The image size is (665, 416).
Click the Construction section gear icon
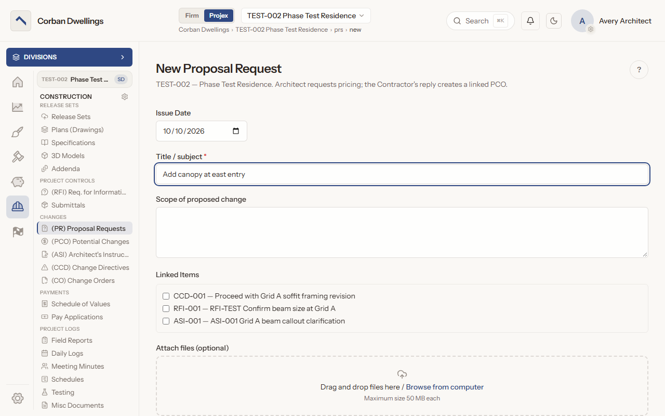pyautogui.click(x=125, y=97)
